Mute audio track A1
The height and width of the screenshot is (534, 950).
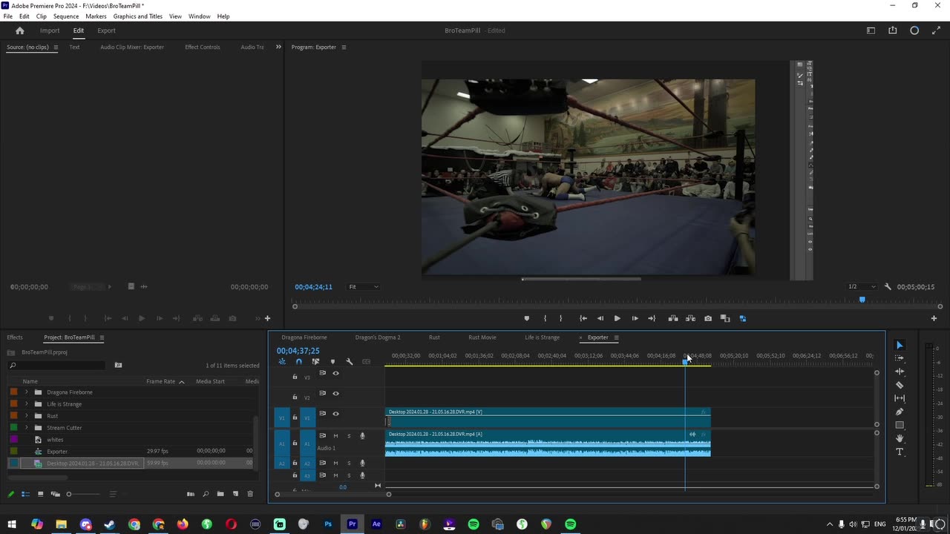coord(335,436)
